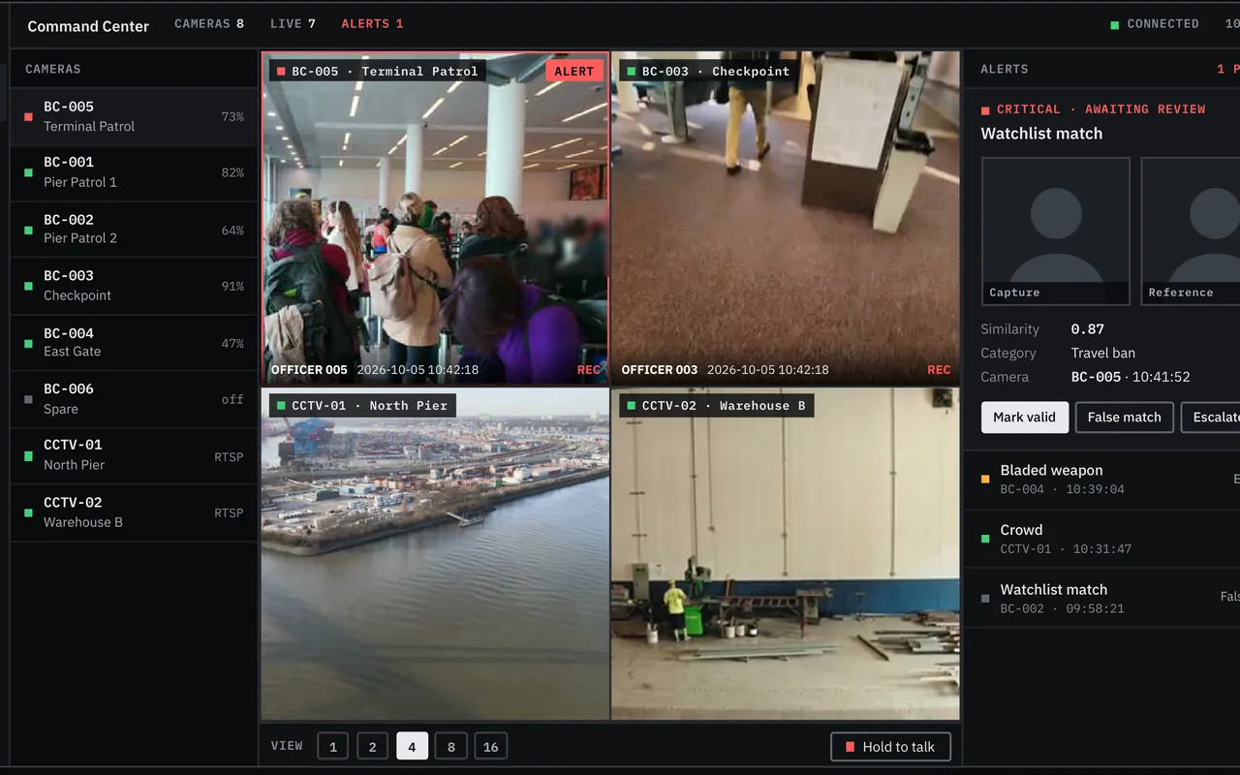Focus the BC-003 Checkpoint video feed

[786, 218]
